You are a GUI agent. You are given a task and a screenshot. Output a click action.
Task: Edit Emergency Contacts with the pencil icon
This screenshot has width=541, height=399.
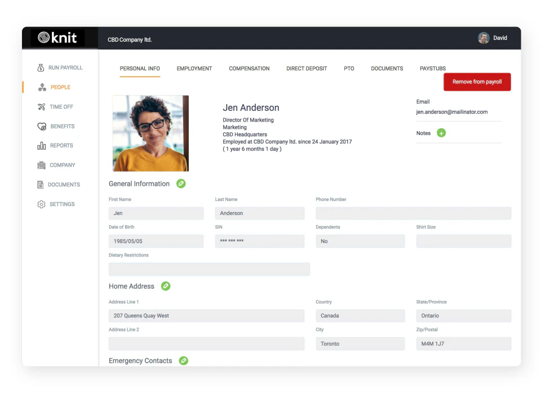pyautogui.click(x=183, y=360)
